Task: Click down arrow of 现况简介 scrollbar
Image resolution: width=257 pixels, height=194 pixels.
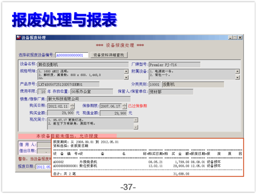Action: pos(136,127)
